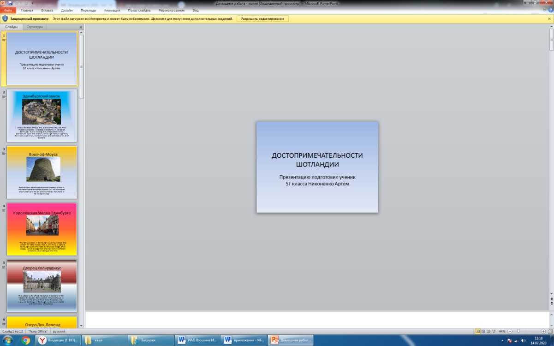This screenshot has height=346, width=554.
Task: Select slide 1 thumbnail Достопримечательности Шотландии
Action: coord(42,59)
